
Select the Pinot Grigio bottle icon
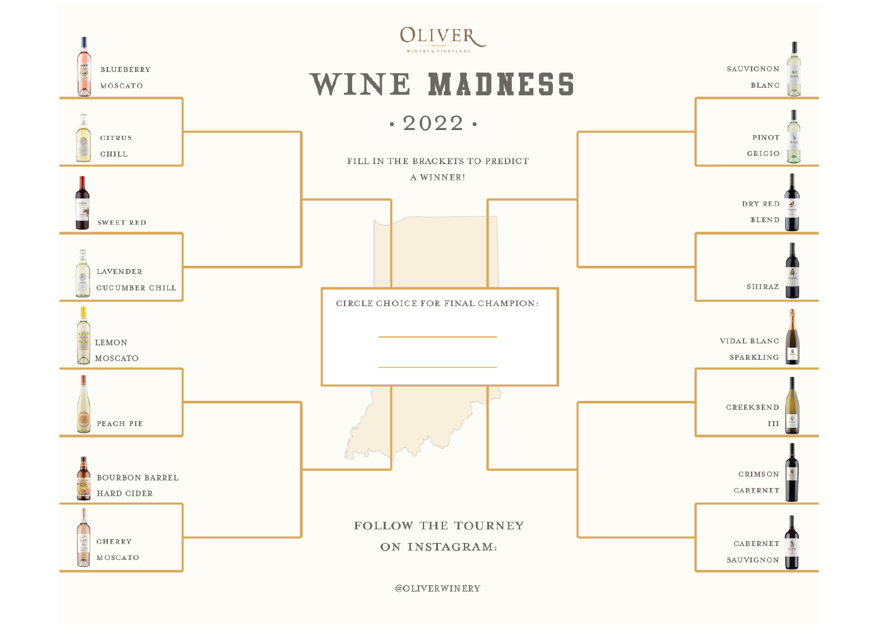coord(794,137)
